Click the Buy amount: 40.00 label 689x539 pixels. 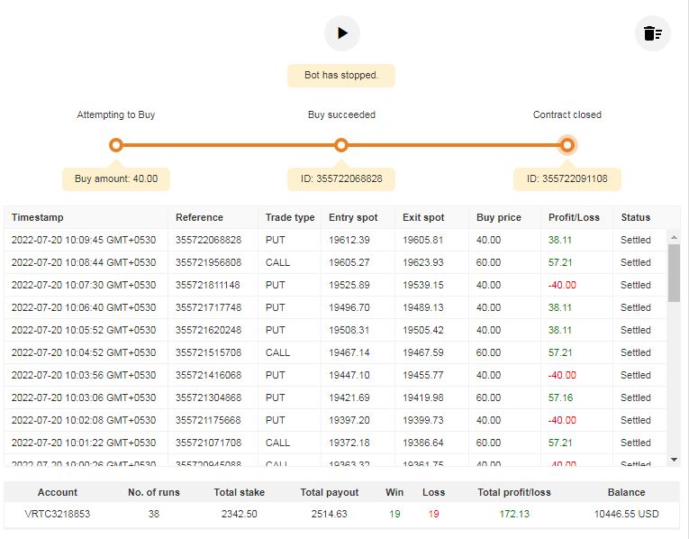click(116, 178)
